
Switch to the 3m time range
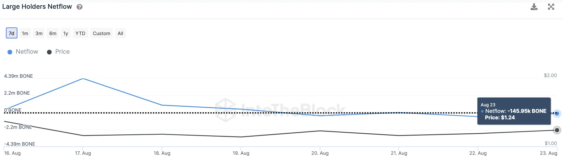[39, 33]
